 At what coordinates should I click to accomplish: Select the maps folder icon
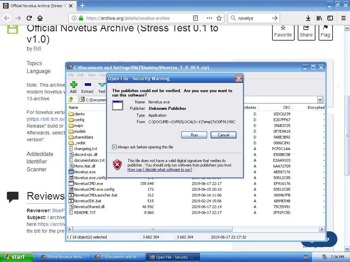tap(71, 126)
